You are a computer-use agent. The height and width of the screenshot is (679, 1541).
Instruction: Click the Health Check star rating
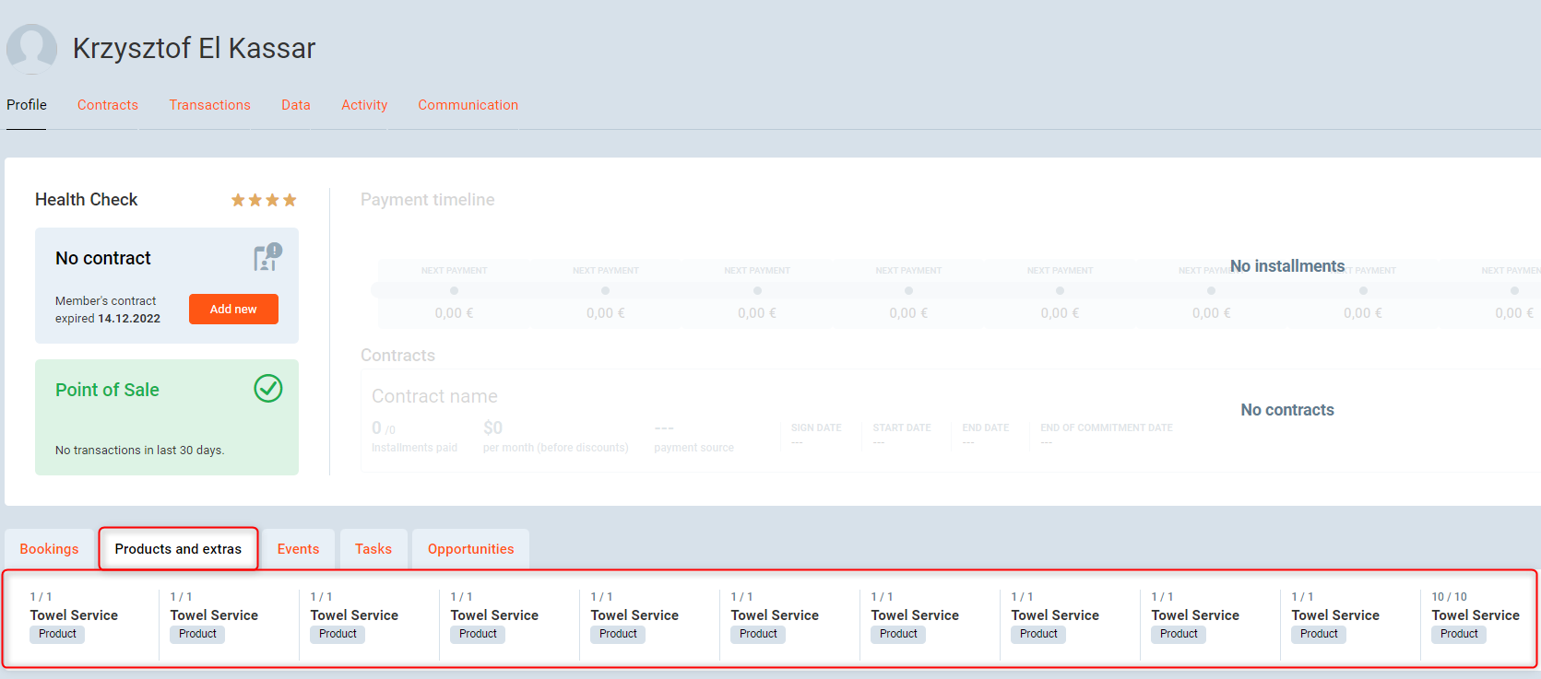coord(263,200)
